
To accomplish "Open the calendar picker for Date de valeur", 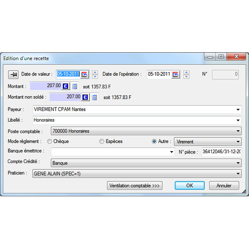I will pos(85,75).
